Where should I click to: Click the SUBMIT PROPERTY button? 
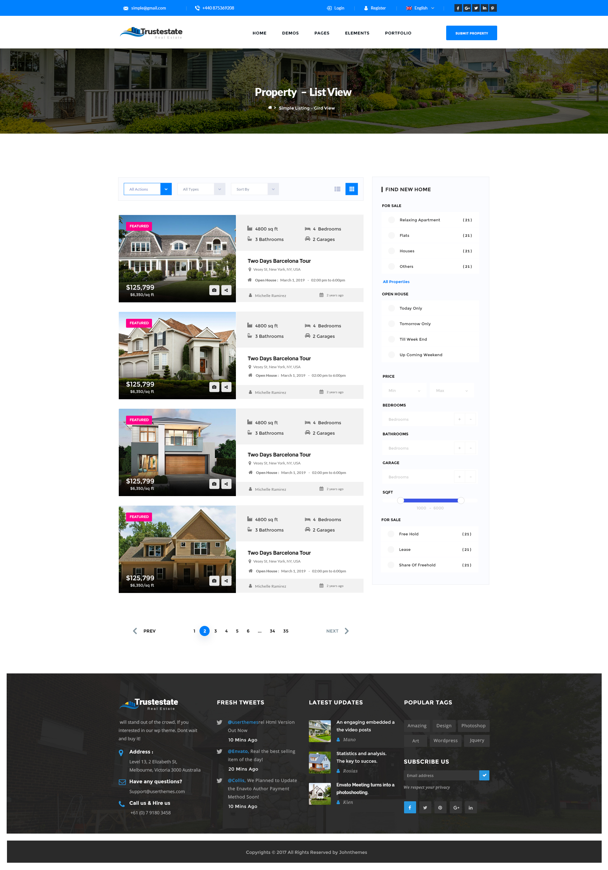[471, 33]
